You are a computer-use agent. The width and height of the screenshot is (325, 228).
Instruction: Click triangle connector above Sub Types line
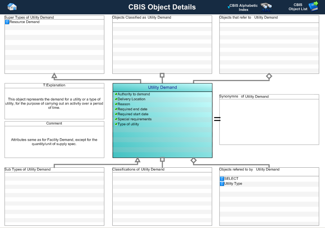[x=137, y=160]
